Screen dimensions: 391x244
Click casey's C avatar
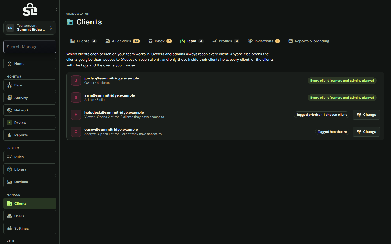point(76,132)
